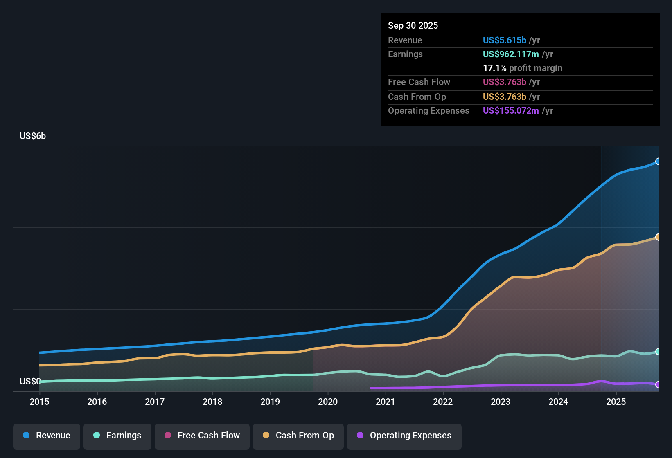Toggle the Revenue series visibility

(x=46, y=436)
